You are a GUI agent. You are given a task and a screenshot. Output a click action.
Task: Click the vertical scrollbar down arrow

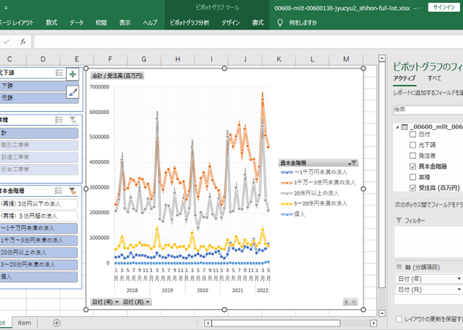pyautogui.click(x=382, y=313)
